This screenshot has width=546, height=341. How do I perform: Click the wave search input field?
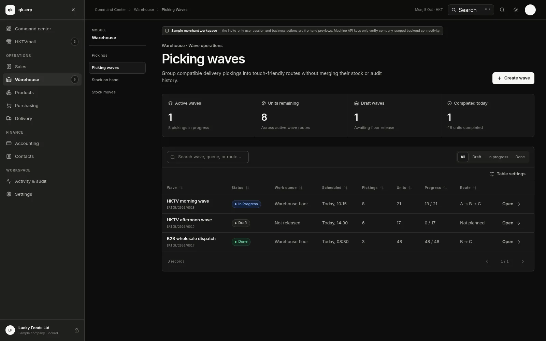(208, 157)
